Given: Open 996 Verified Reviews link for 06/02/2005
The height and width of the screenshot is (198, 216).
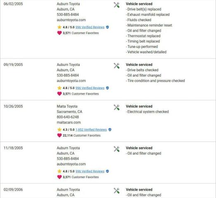Looking at the screenshot, I should pyautogui.click(x=90, y=27).
